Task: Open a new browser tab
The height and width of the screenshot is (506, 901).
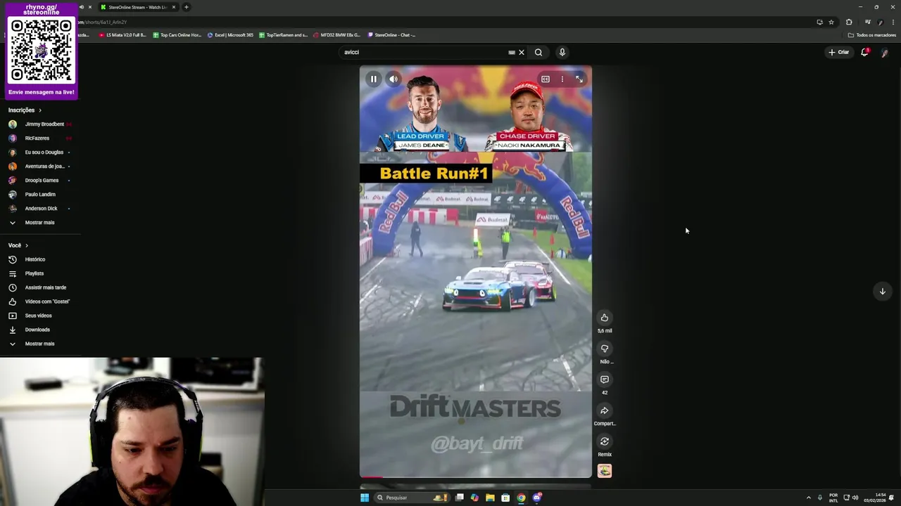Action: 187,7
